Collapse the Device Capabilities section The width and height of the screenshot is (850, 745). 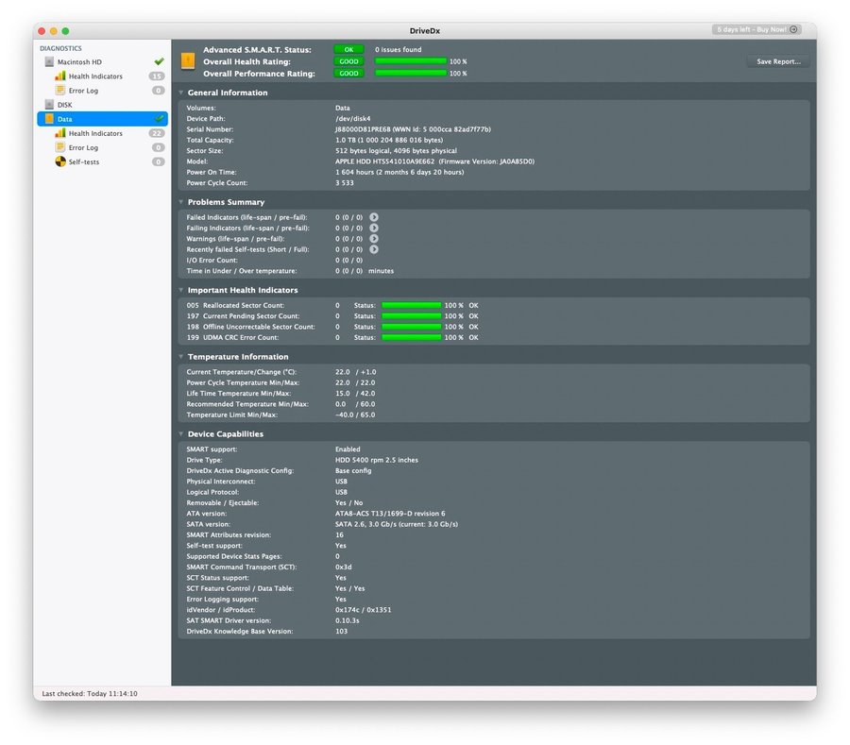pos(181,434)
